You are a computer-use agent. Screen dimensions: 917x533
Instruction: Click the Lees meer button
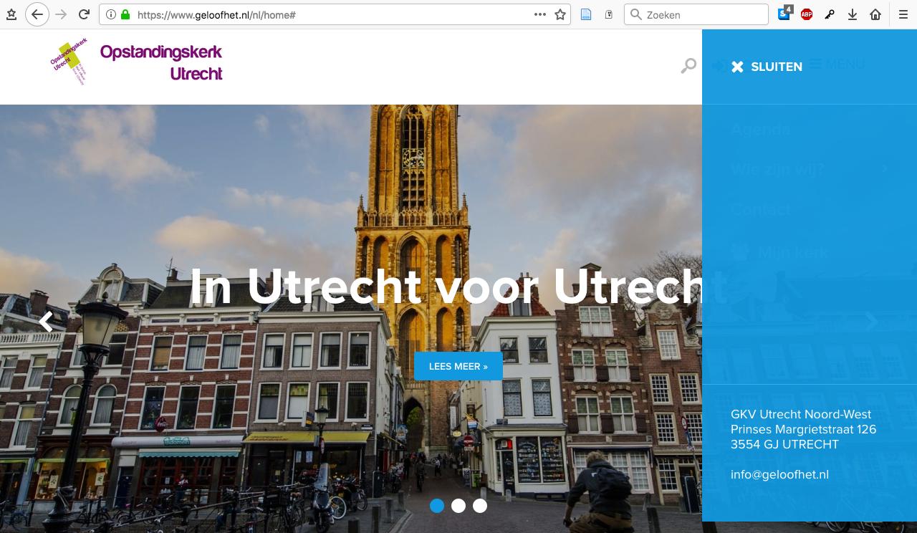click(x=458, y=366)
